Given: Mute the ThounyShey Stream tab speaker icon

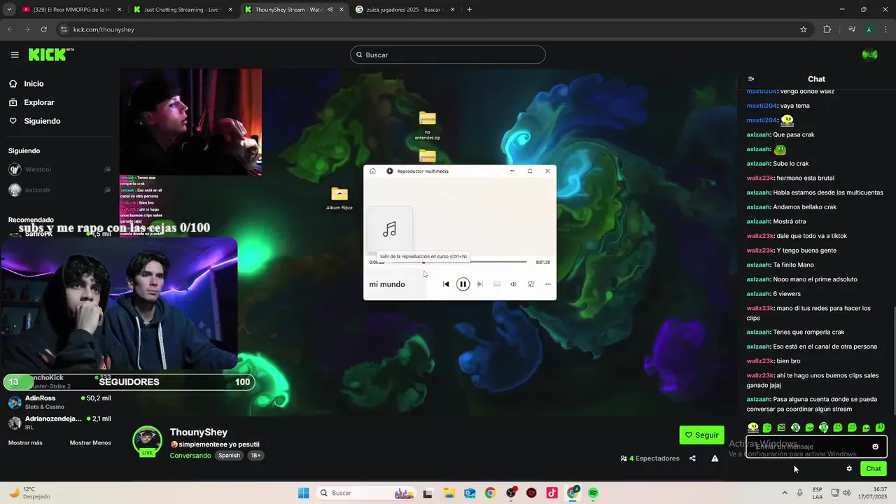Looking at the screenshot, I should point(330,10).
